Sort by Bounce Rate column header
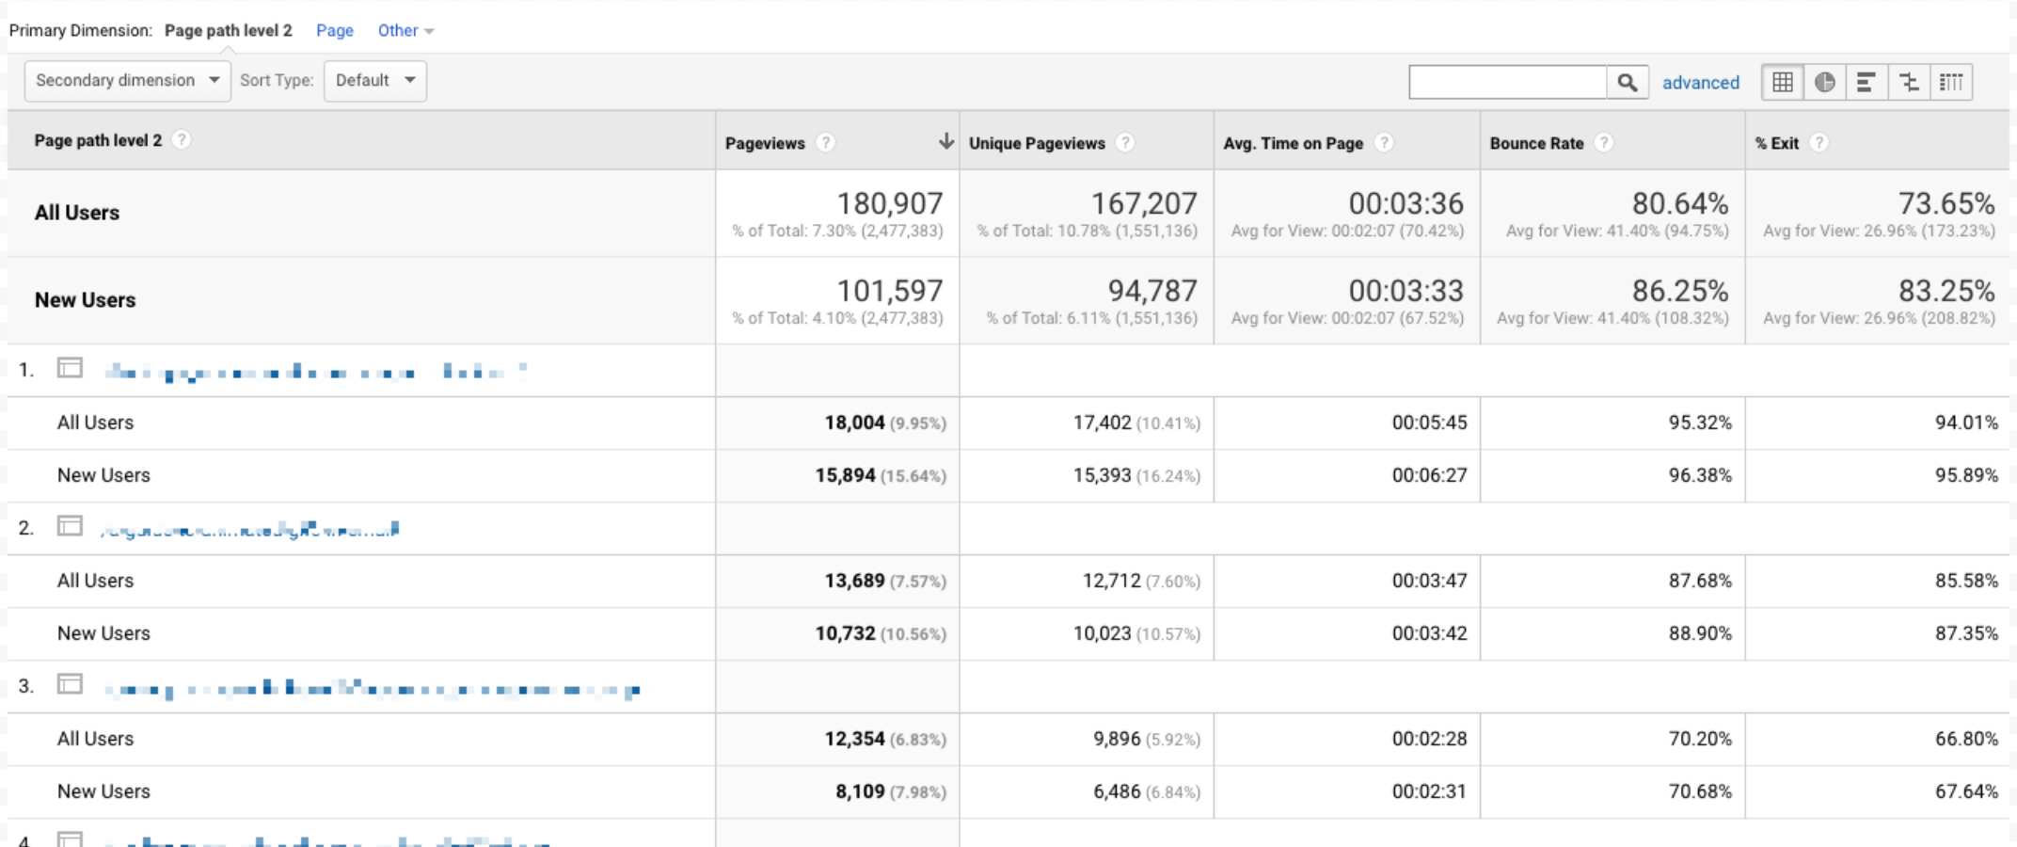The width and height of the screenshot is (2017, 847). [x=1536, y=143]
